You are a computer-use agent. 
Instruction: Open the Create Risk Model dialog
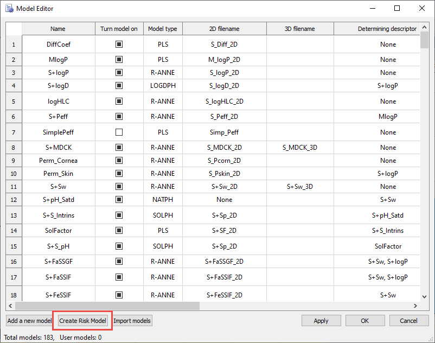click(82, 321)
